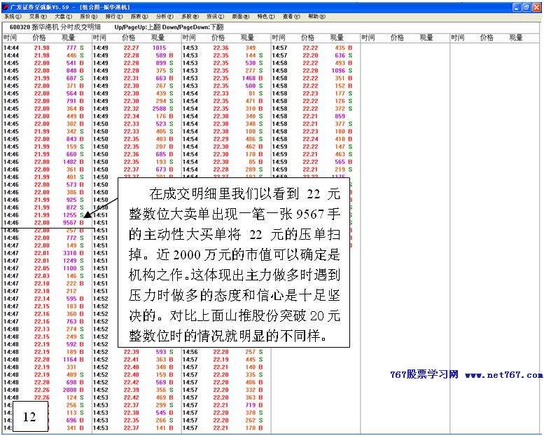Click the price 22.29 at 14:54
544x436 pixels.
(x=221, y=139)
